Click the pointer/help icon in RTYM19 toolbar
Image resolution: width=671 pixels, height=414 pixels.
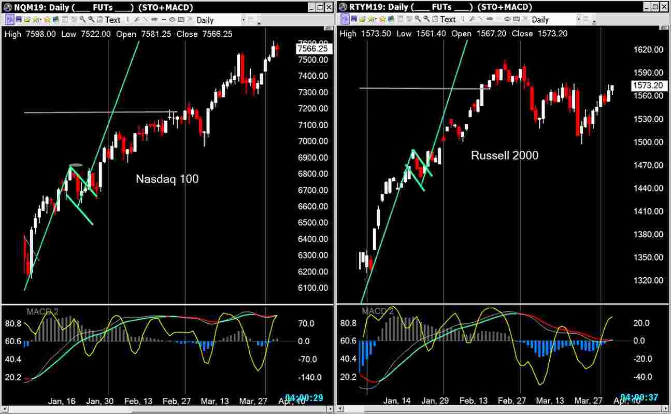(345, 19)
